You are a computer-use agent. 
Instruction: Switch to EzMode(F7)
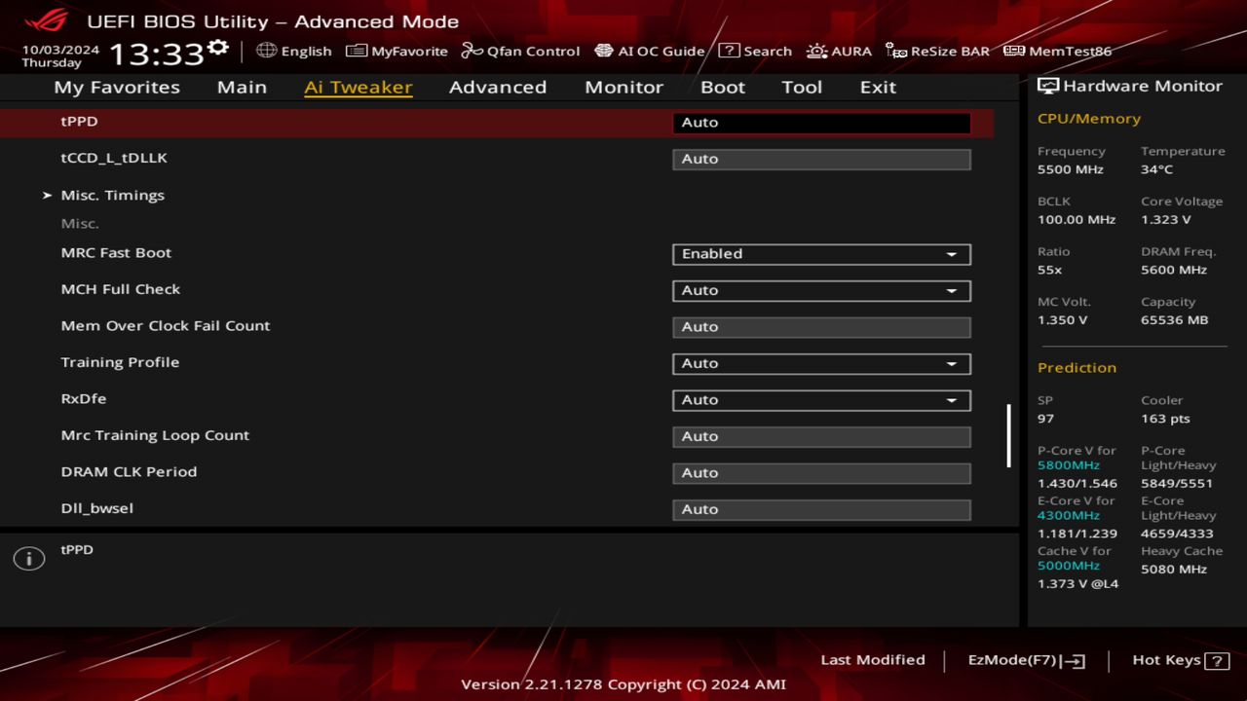point(1026,660)
